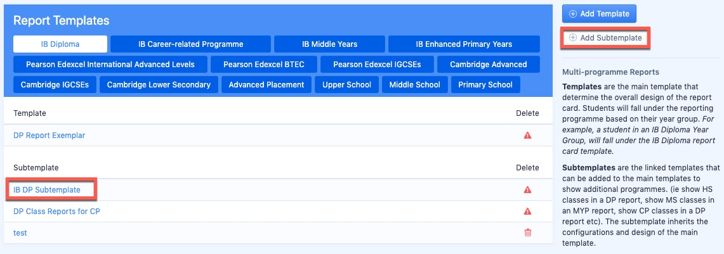
Task: Open the test subtemplate link
Action: coord(20,233)
